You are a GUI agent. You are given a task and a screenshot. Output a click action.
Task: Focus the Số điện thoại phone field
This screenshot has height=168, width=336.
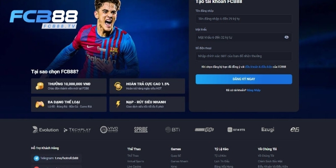coord(244,56)
